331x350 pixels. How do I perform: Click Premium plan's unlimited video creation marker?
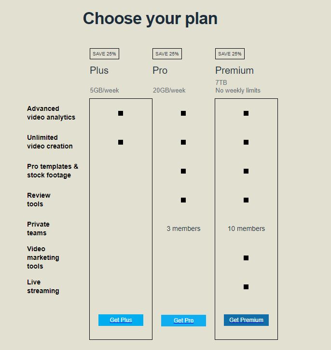pyautogui.click(x=246, y=142)
